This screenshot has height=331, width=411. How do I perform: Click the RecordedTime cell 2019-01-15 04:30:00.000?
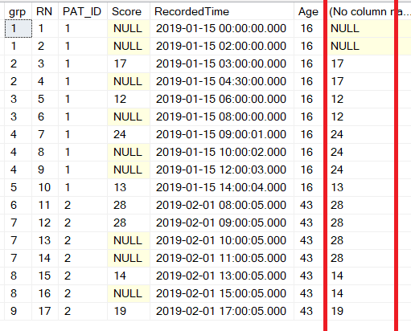222,81
